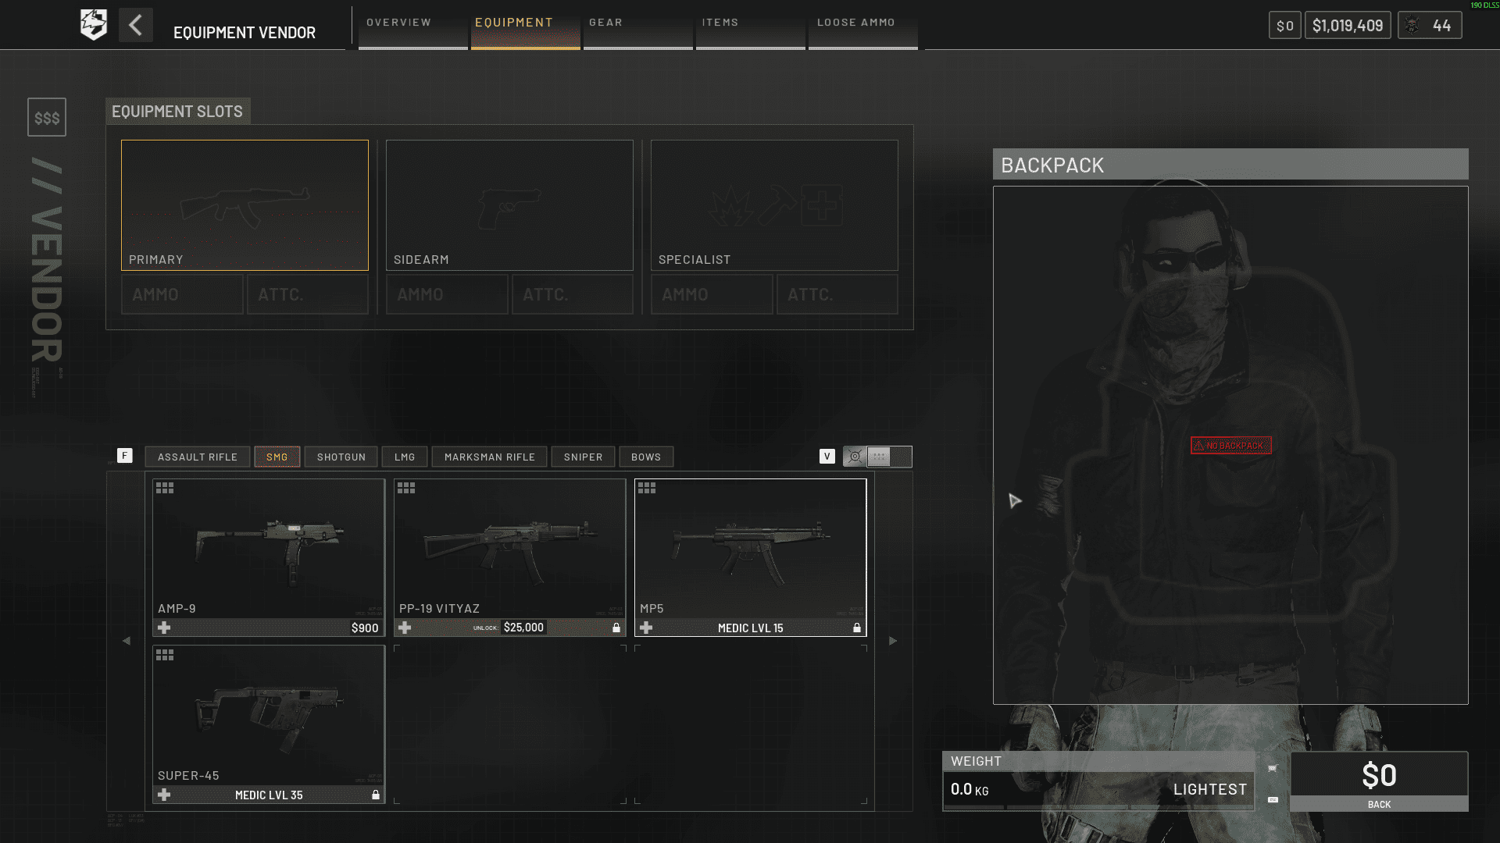Click the Attc. slot under Primary

point(308,294)
